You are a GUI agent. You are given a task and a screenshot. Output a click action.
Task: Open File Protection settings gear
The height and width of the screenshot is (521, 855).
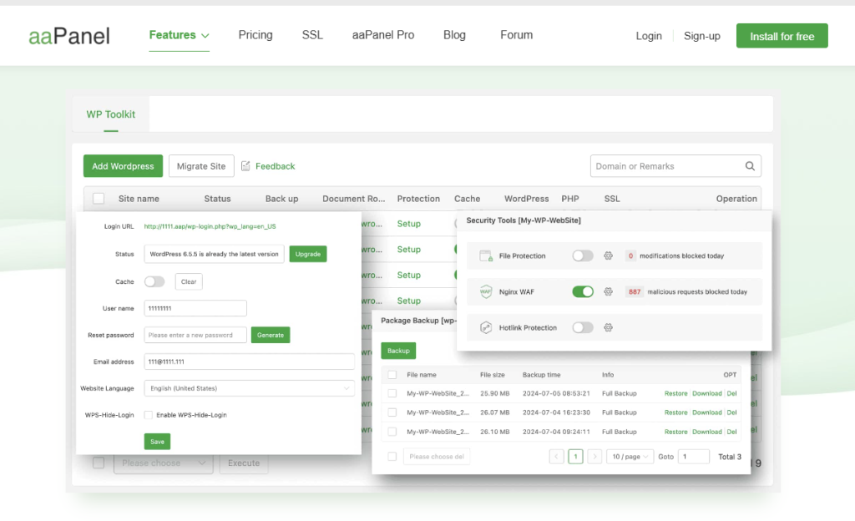pyautogui.click(x=608, y=255)
